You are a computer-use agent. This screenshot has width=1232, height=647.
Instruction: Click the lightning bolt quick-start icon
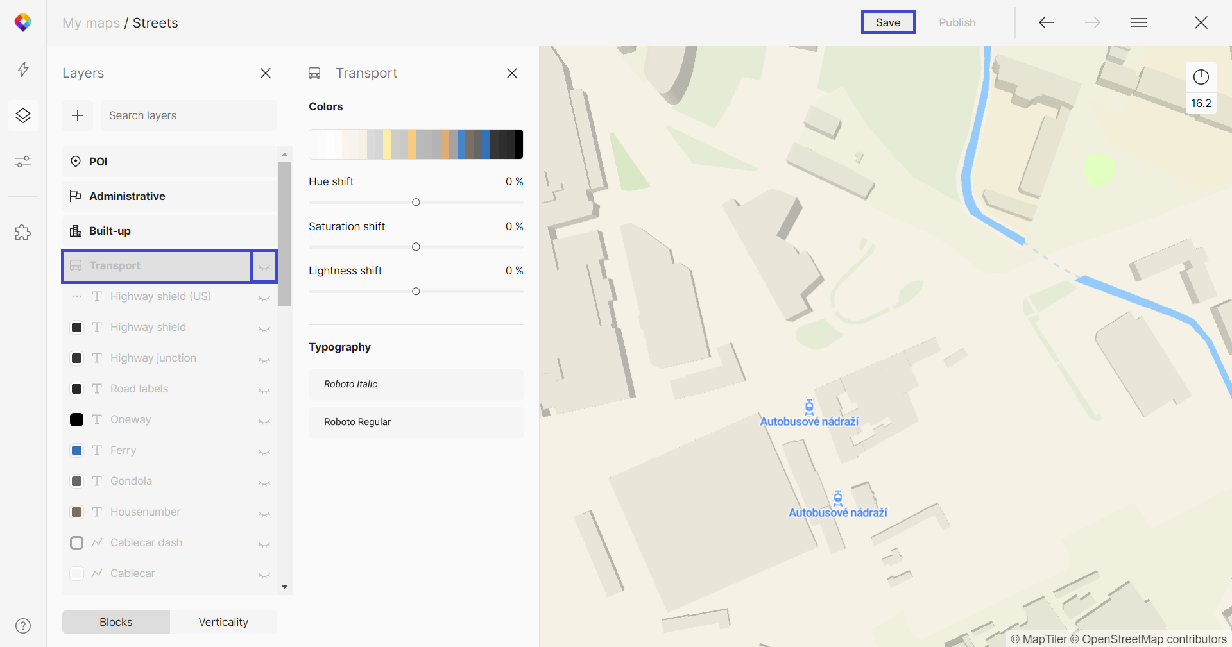coord(23,69)
